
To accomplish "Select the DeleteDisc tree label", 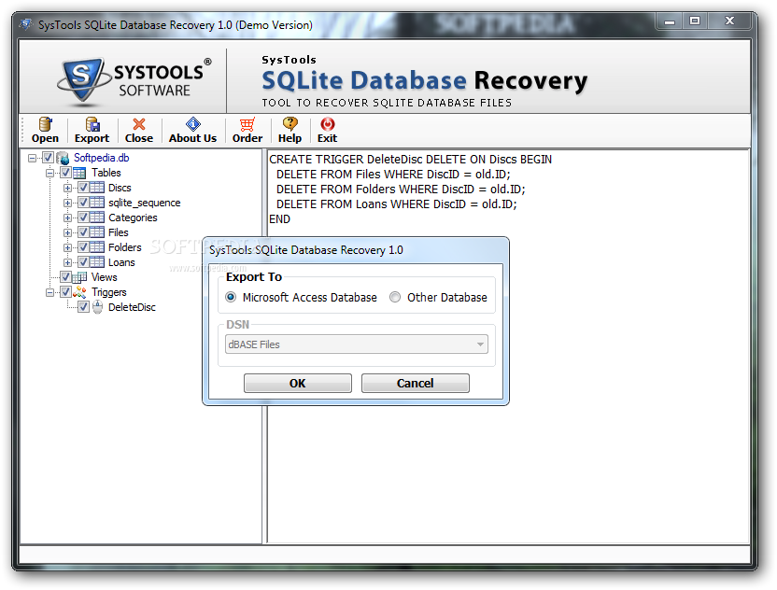I will pos(132,307).
